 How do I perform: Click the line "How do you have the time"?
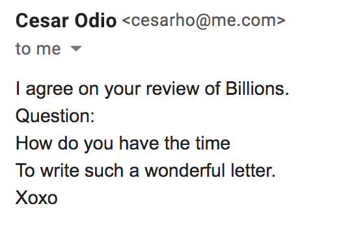click(x=123, y=143)
